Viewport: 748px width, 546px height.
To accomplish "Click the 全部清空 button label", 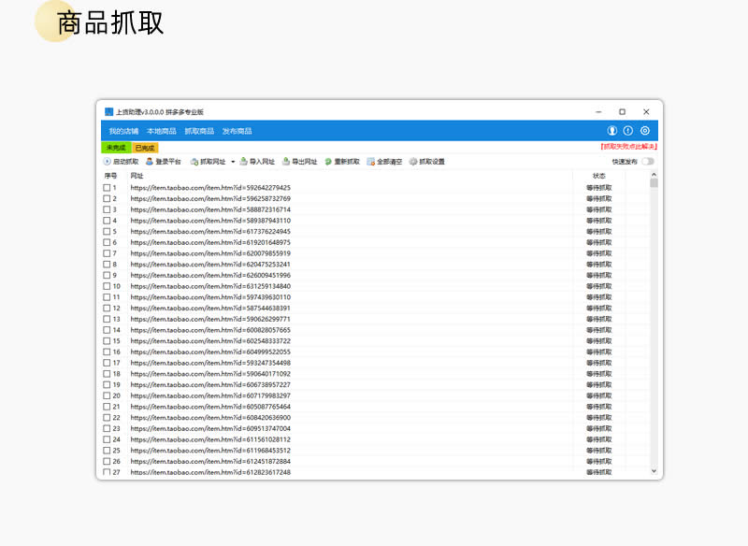I will [x=389, y=162].
